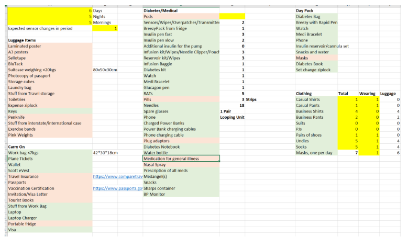This screenshot has height=237, width=408.
Task: Click the 'Wearing' column header in Clothing
Action: (367, 94)
